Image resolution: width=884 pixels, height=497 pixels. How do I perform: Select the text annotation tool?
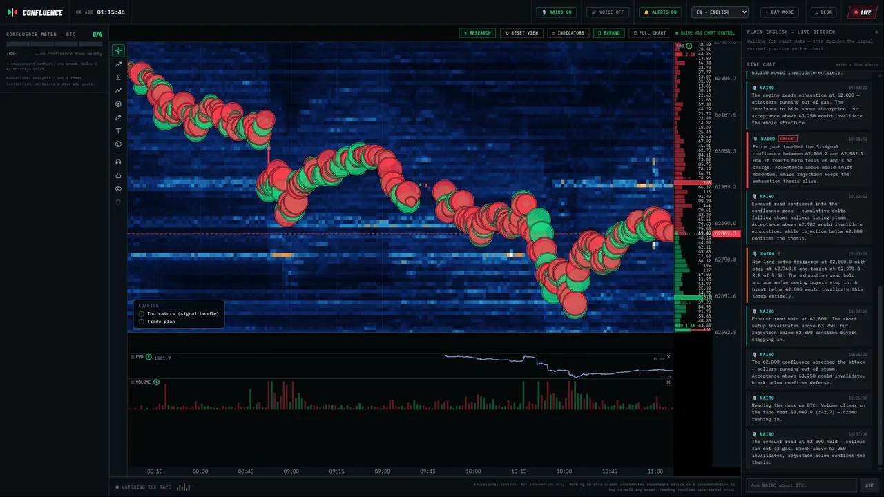click(118, 130)
